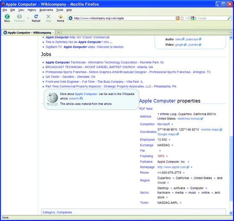This screenshot has width=234, height=221.
Task: Open the History menu
Action: click(x=32, y=10)
